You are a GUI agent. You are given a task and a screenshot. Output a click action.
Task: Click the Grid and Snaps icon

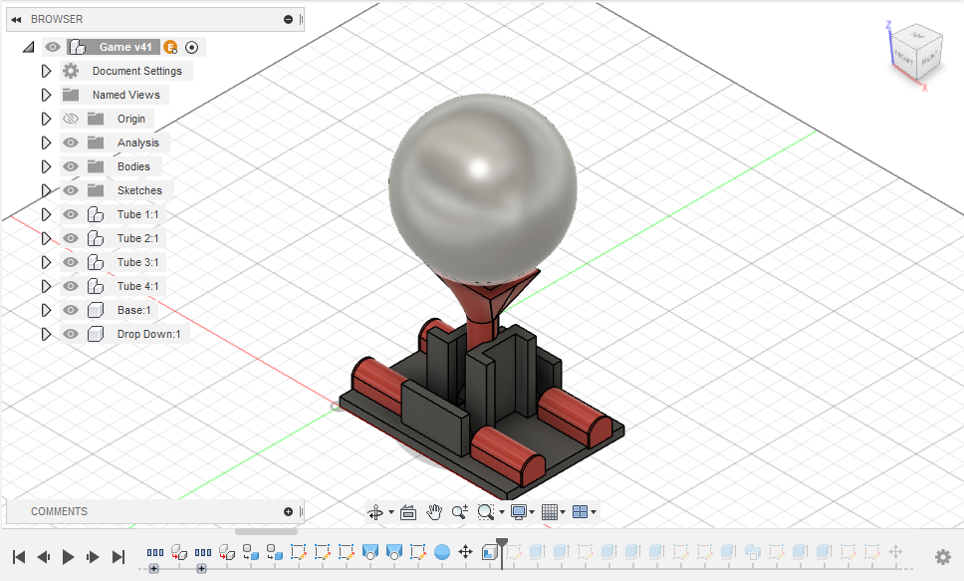coord(551,511)
